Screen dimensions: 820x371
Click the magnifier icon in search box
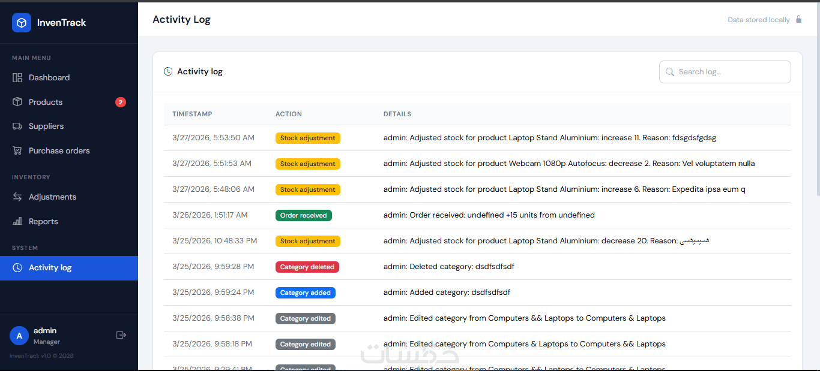click(x=670, y=72)
